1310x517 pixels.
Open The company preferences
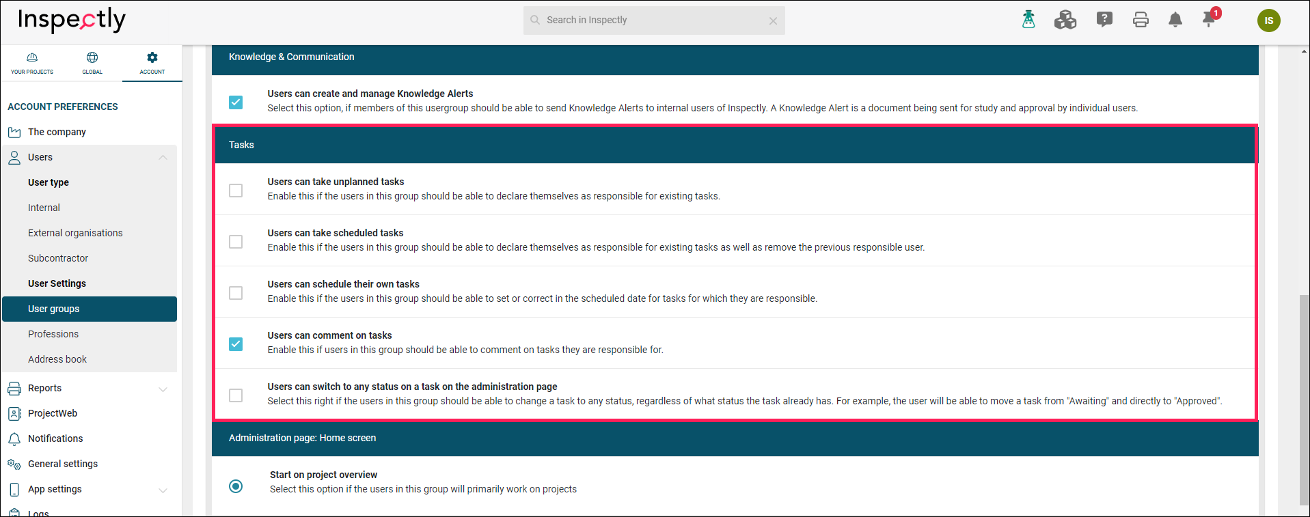click(x=57, y=132)
